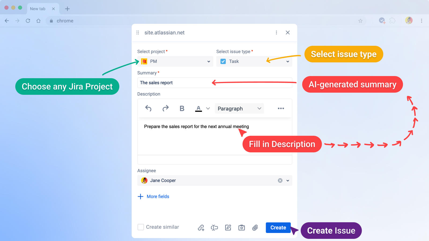
Task: Expand the Assignee chevron arrow
Action: tap(288, 180)
